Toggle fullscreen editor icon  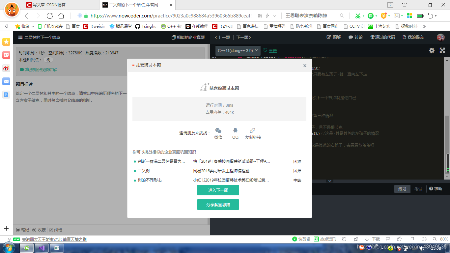(442, 50)
